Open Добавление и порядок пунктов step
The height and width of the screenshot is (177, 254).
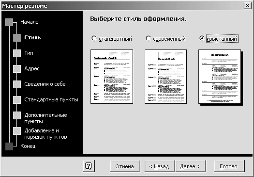tap(45, 134)
